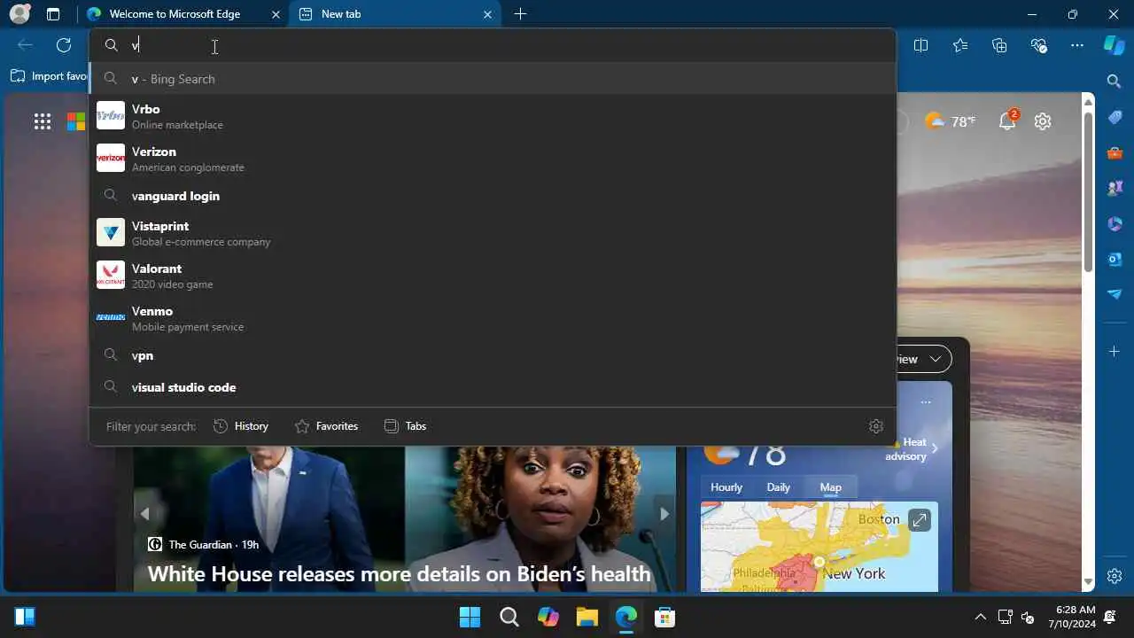Open the app launcher grid icon

[42, 121]
